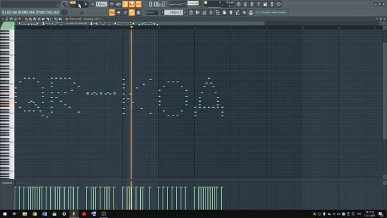The width and height of the screenshot is (387, 218).
Task: Open FL Studio from the Windows taskbar
Action: (x=74, y=214)
